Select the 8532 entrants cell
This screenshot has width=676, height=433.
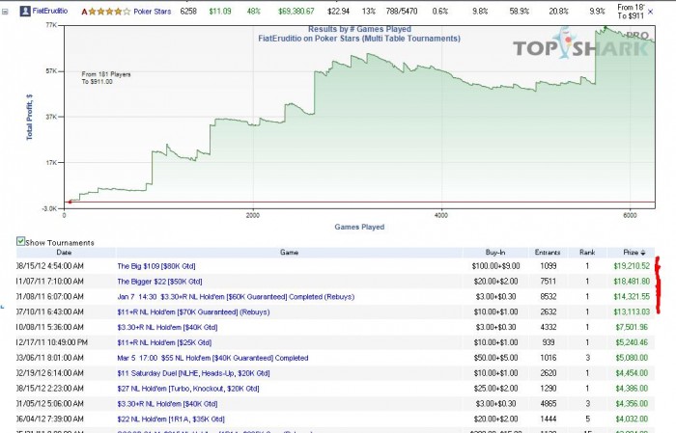pos(549,297)
